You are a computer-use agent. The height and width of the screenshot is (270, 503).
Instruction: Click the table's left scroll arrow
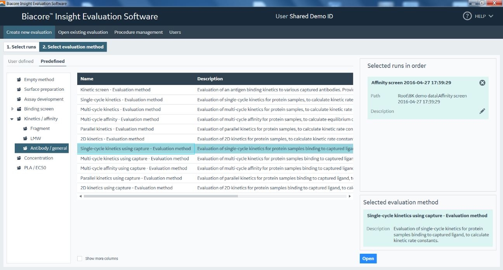point(80,196)
